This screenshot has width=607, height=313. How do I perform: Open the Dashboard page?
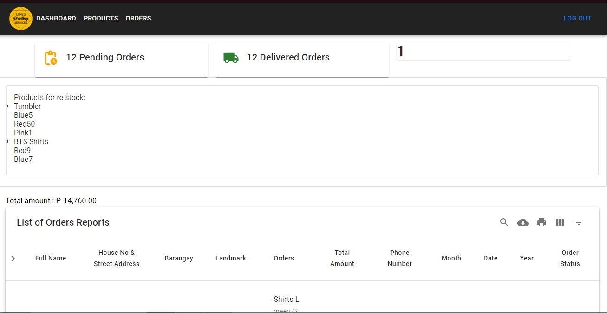56,18
